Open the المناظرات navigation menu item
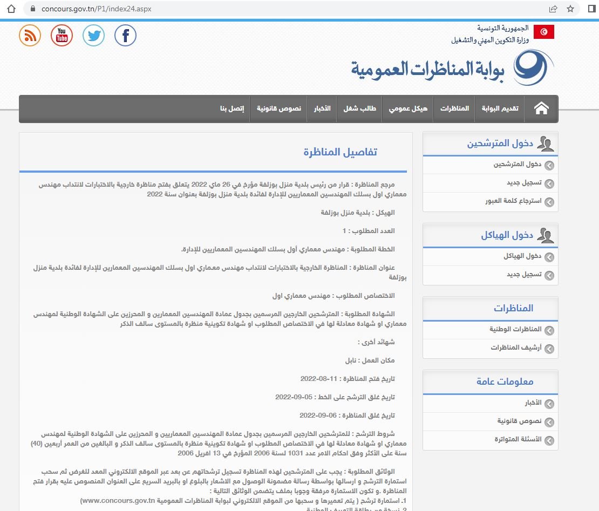Viewport: 599px width, 511px height. tap(454, 108)
